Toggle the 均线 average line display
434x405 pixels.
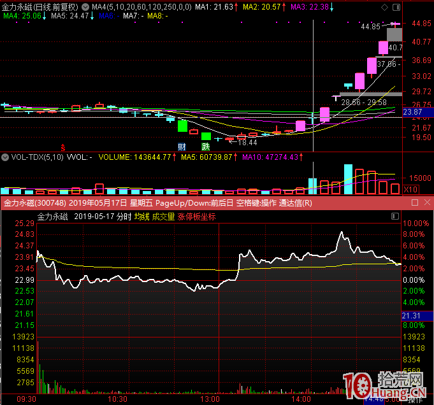pos(141,217)
